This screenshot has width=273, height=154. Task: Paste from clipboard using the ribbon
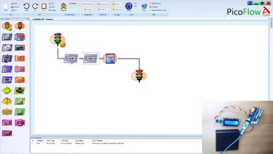pos(44,7)
